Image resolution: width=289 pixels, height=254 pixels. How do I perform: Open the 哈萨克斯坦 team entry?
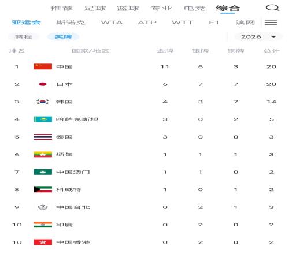pos(77,119)
